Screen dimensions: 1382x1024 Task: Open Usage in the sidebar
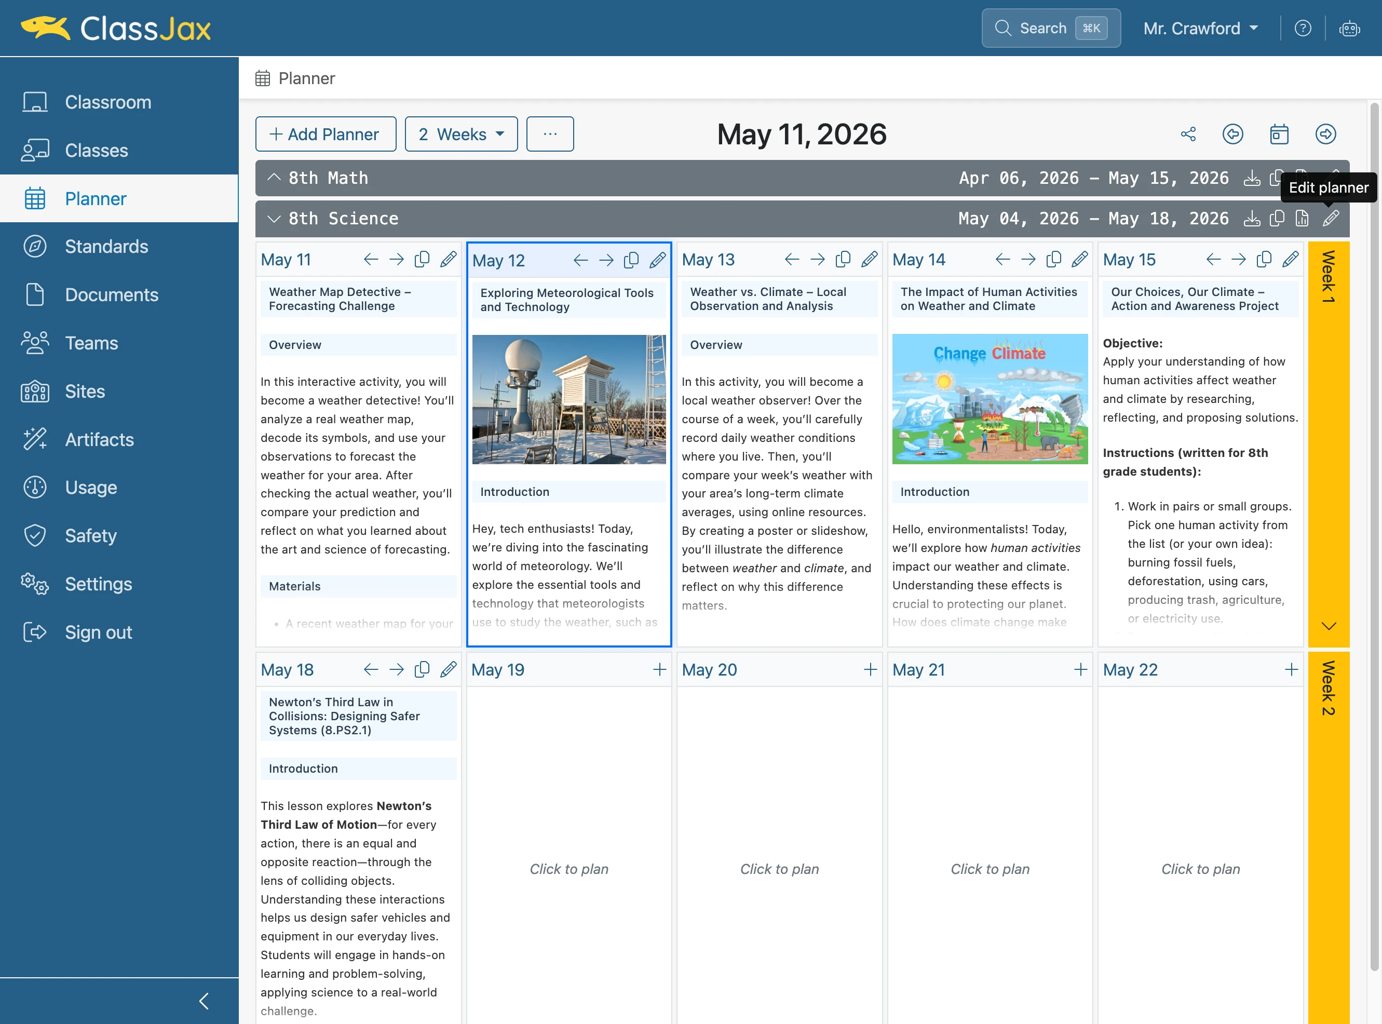click(119, 487)
